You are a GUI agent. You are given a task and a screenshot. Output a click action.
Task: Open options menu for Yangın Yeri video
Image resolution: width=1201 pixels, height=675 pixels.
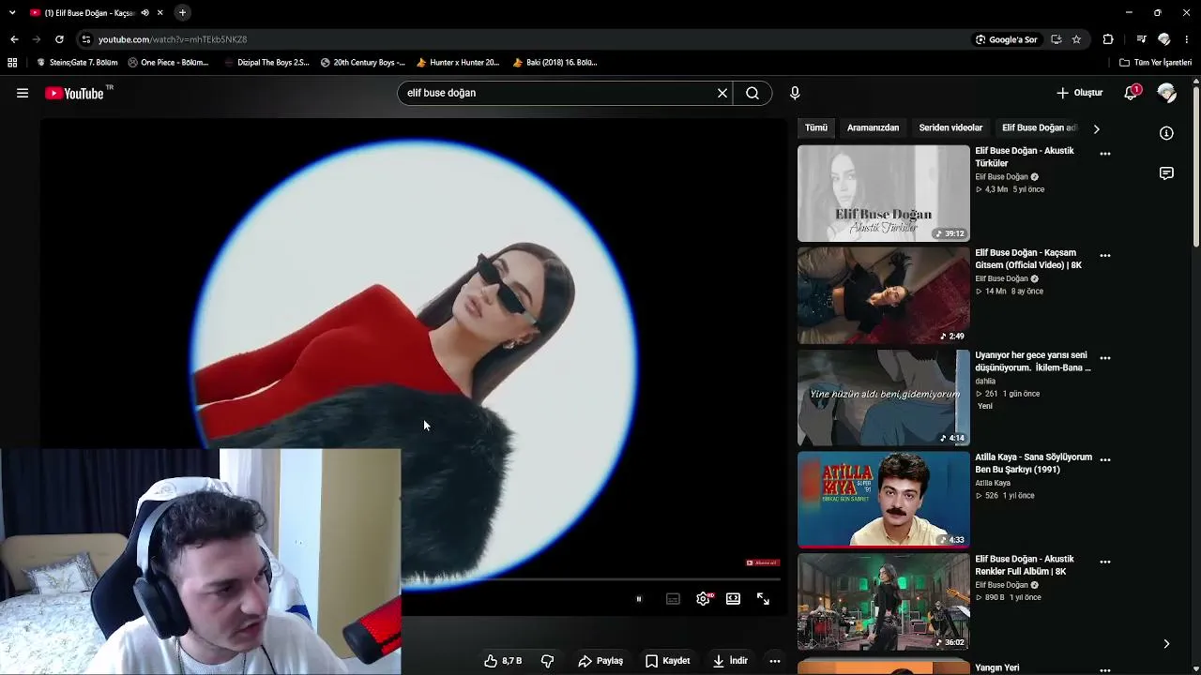point(1105,669)
